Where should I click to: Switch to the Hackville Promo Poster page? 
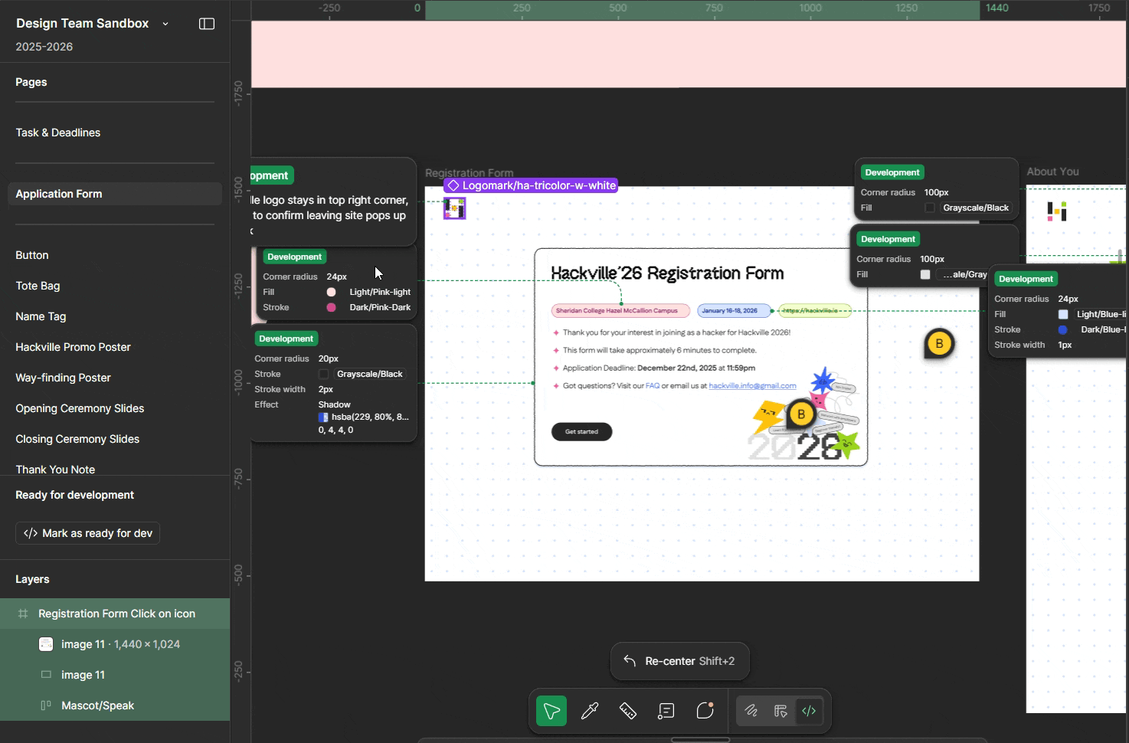(x=73, y=347)
